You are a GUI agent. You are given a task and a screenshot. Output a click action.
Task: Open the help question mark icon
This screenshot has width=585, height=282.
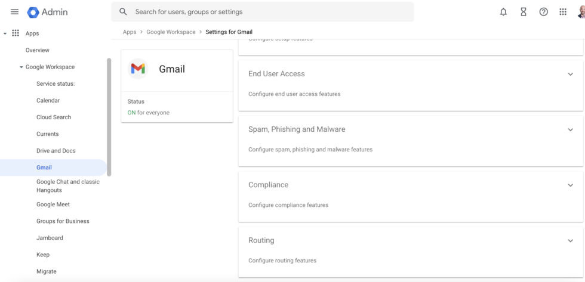point(544,12)
